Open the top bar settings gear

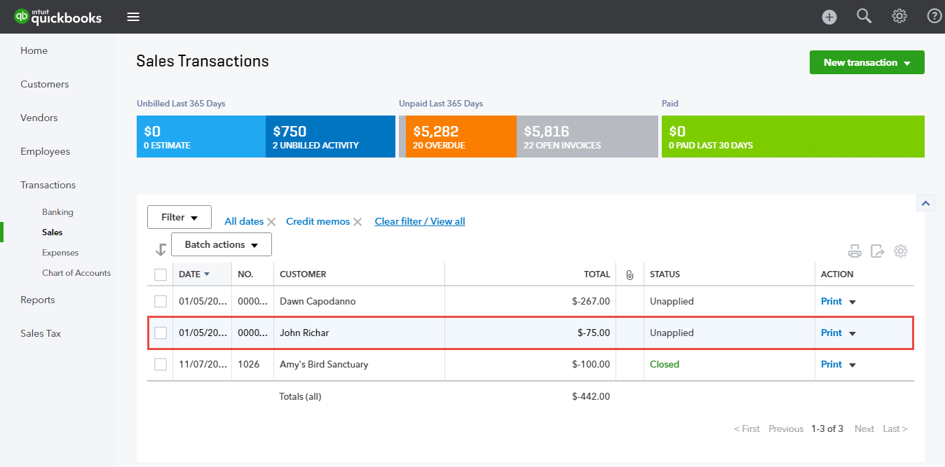[899, 16]
